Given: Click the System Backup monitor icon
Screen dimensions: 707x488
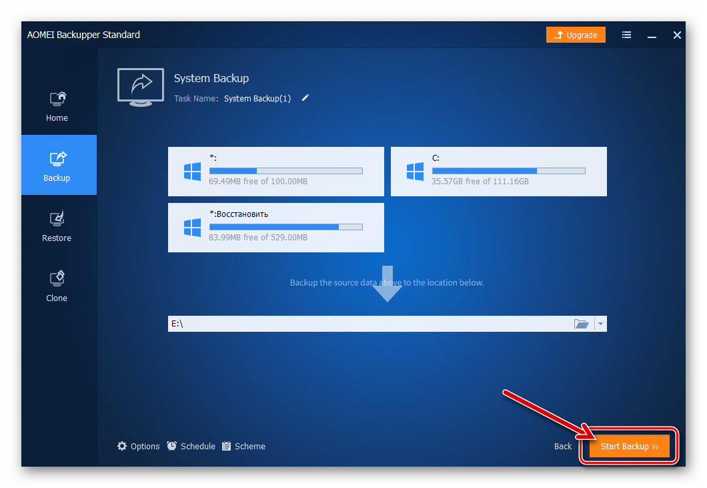Looking at the screenshot, I should pos(141,87).
